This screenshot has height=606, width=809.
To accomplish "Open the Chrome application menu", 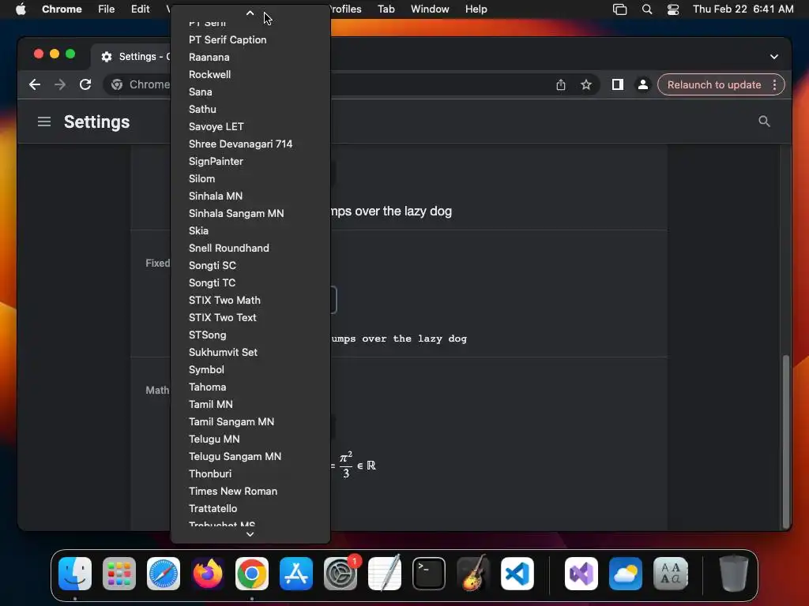I will click(62, 9).
